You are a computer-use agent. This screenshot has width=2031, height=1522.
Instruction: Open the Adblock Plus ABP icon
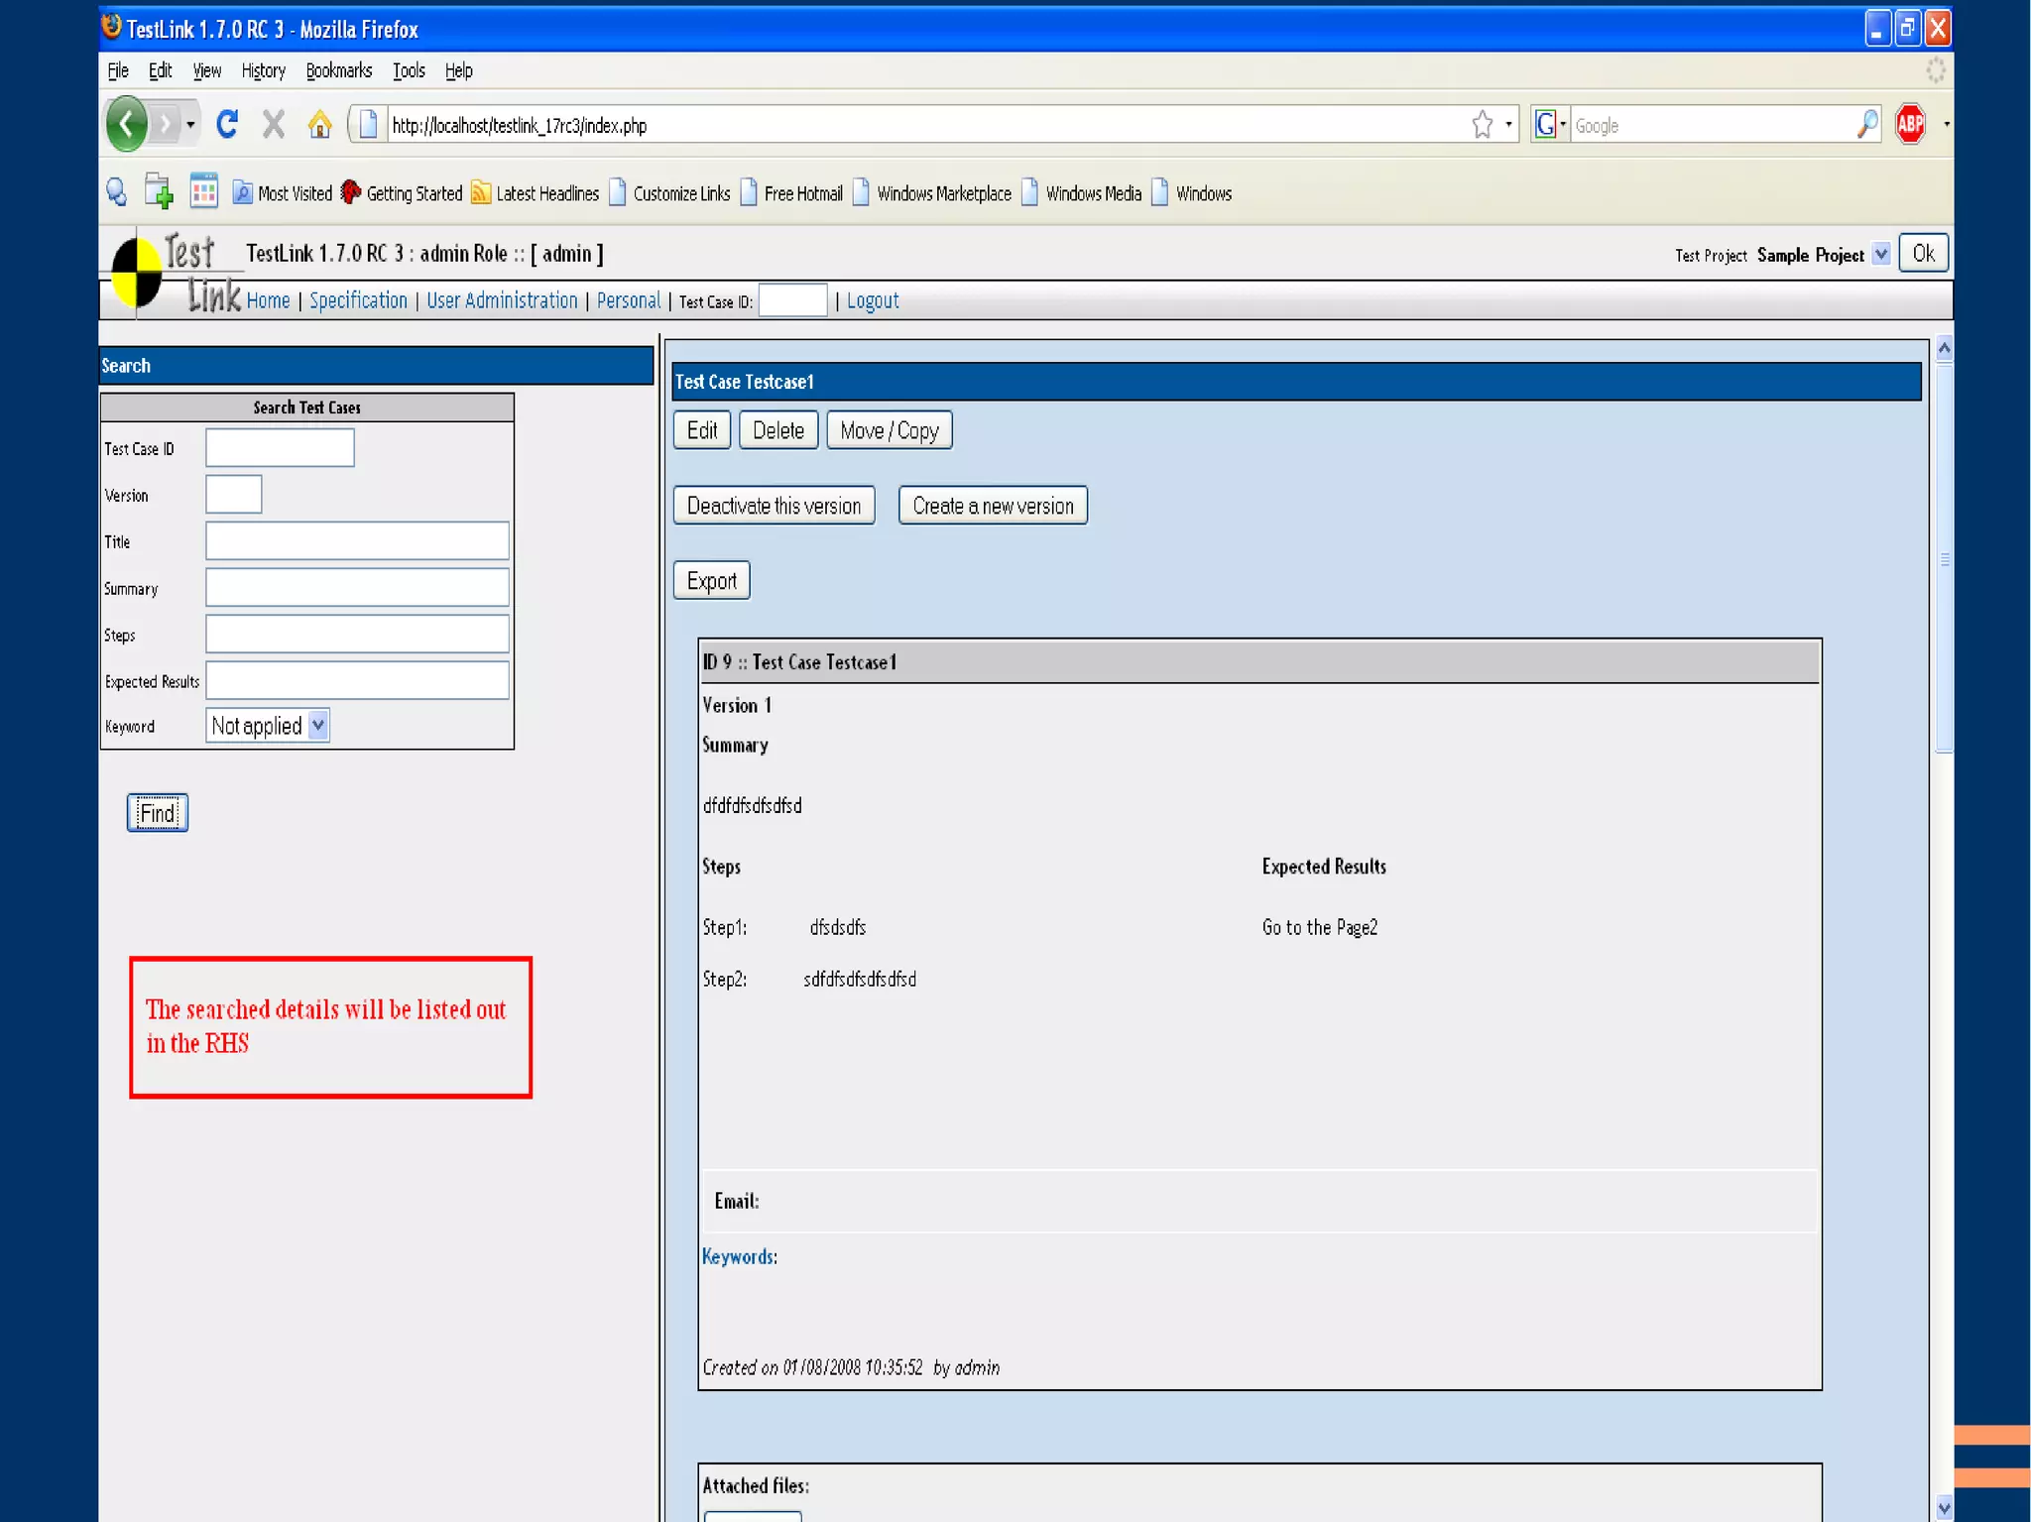pyautogui.click(x=1910, y=124)
